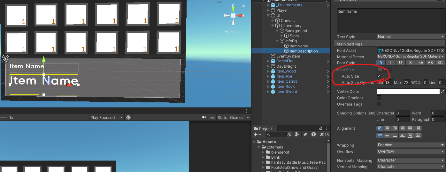Set horizontal alignment to center
Image resolution: width=446 pixels, height=172 pixels.
(387, 128)
